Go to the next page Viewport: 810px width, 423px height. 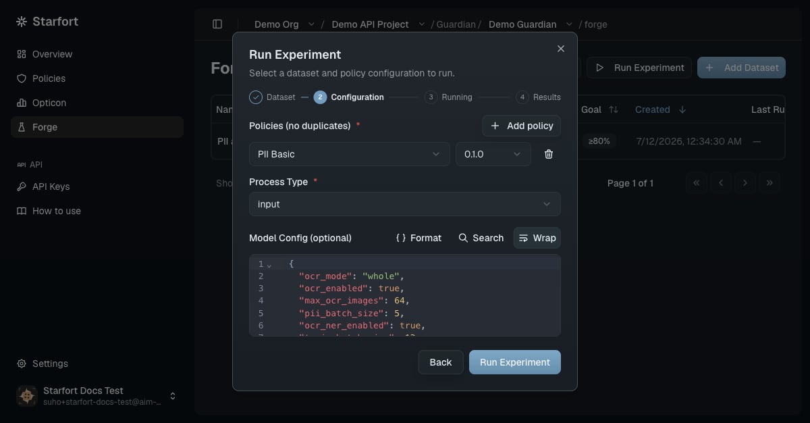click(745, 183)
